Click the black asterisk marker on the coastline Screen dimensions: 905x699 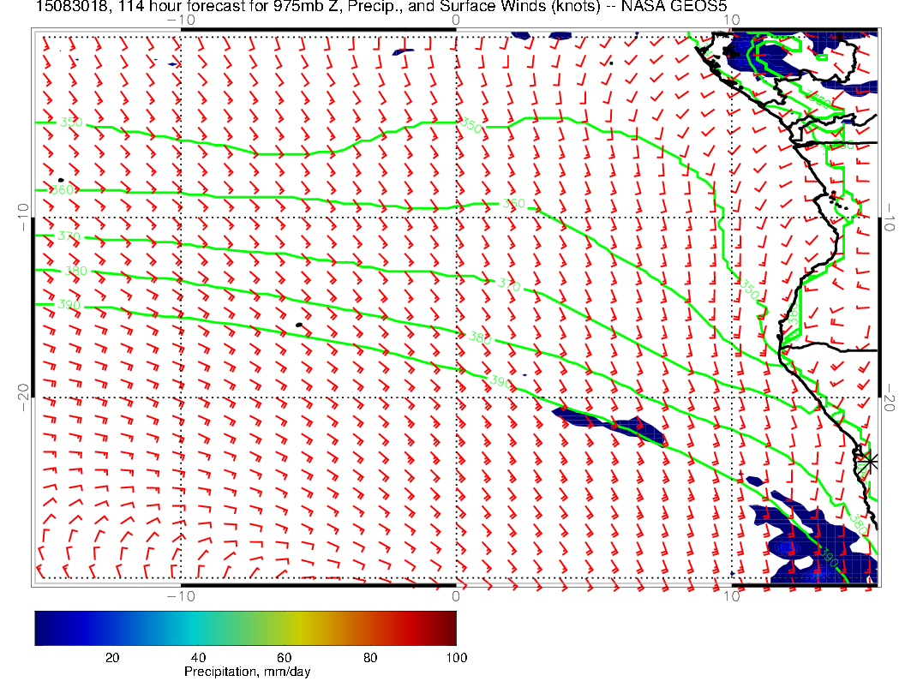[x=869, y=461]
